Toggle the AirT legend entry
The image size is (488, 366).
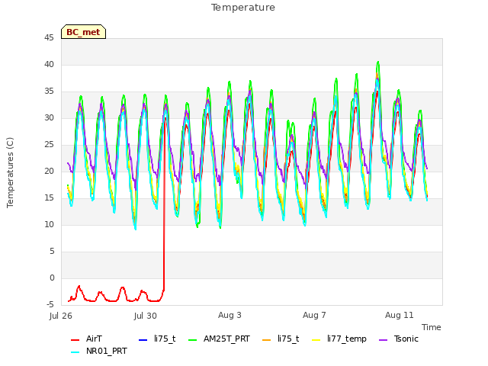[86, 339]
